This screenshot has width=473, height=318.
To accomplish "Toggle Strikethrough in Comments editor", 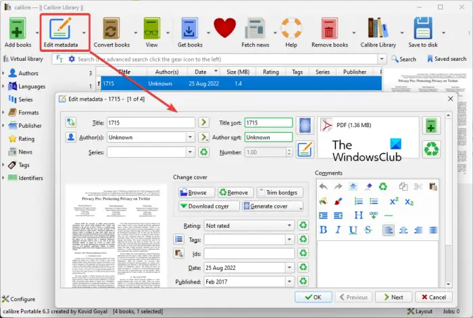I will pos(368,230).
